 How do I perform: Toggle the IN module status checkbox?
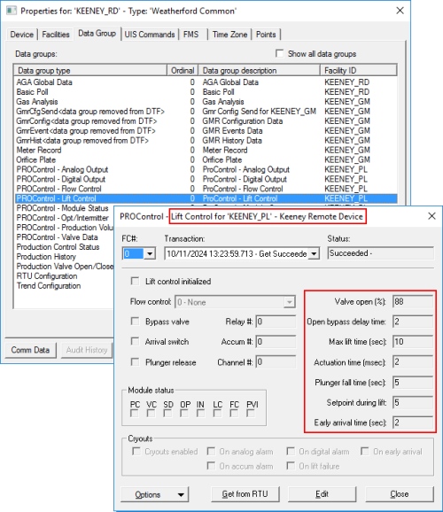click(x=200, y=414)
